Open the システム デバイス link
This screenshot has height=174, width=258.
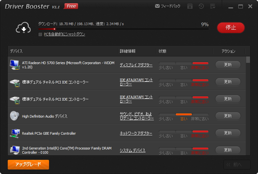(x=133, y=150)
